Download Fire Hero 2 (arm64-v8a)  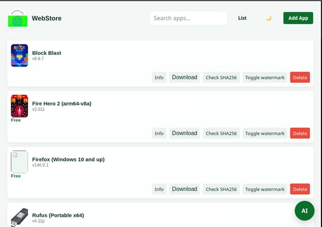(x=185, y=133)
